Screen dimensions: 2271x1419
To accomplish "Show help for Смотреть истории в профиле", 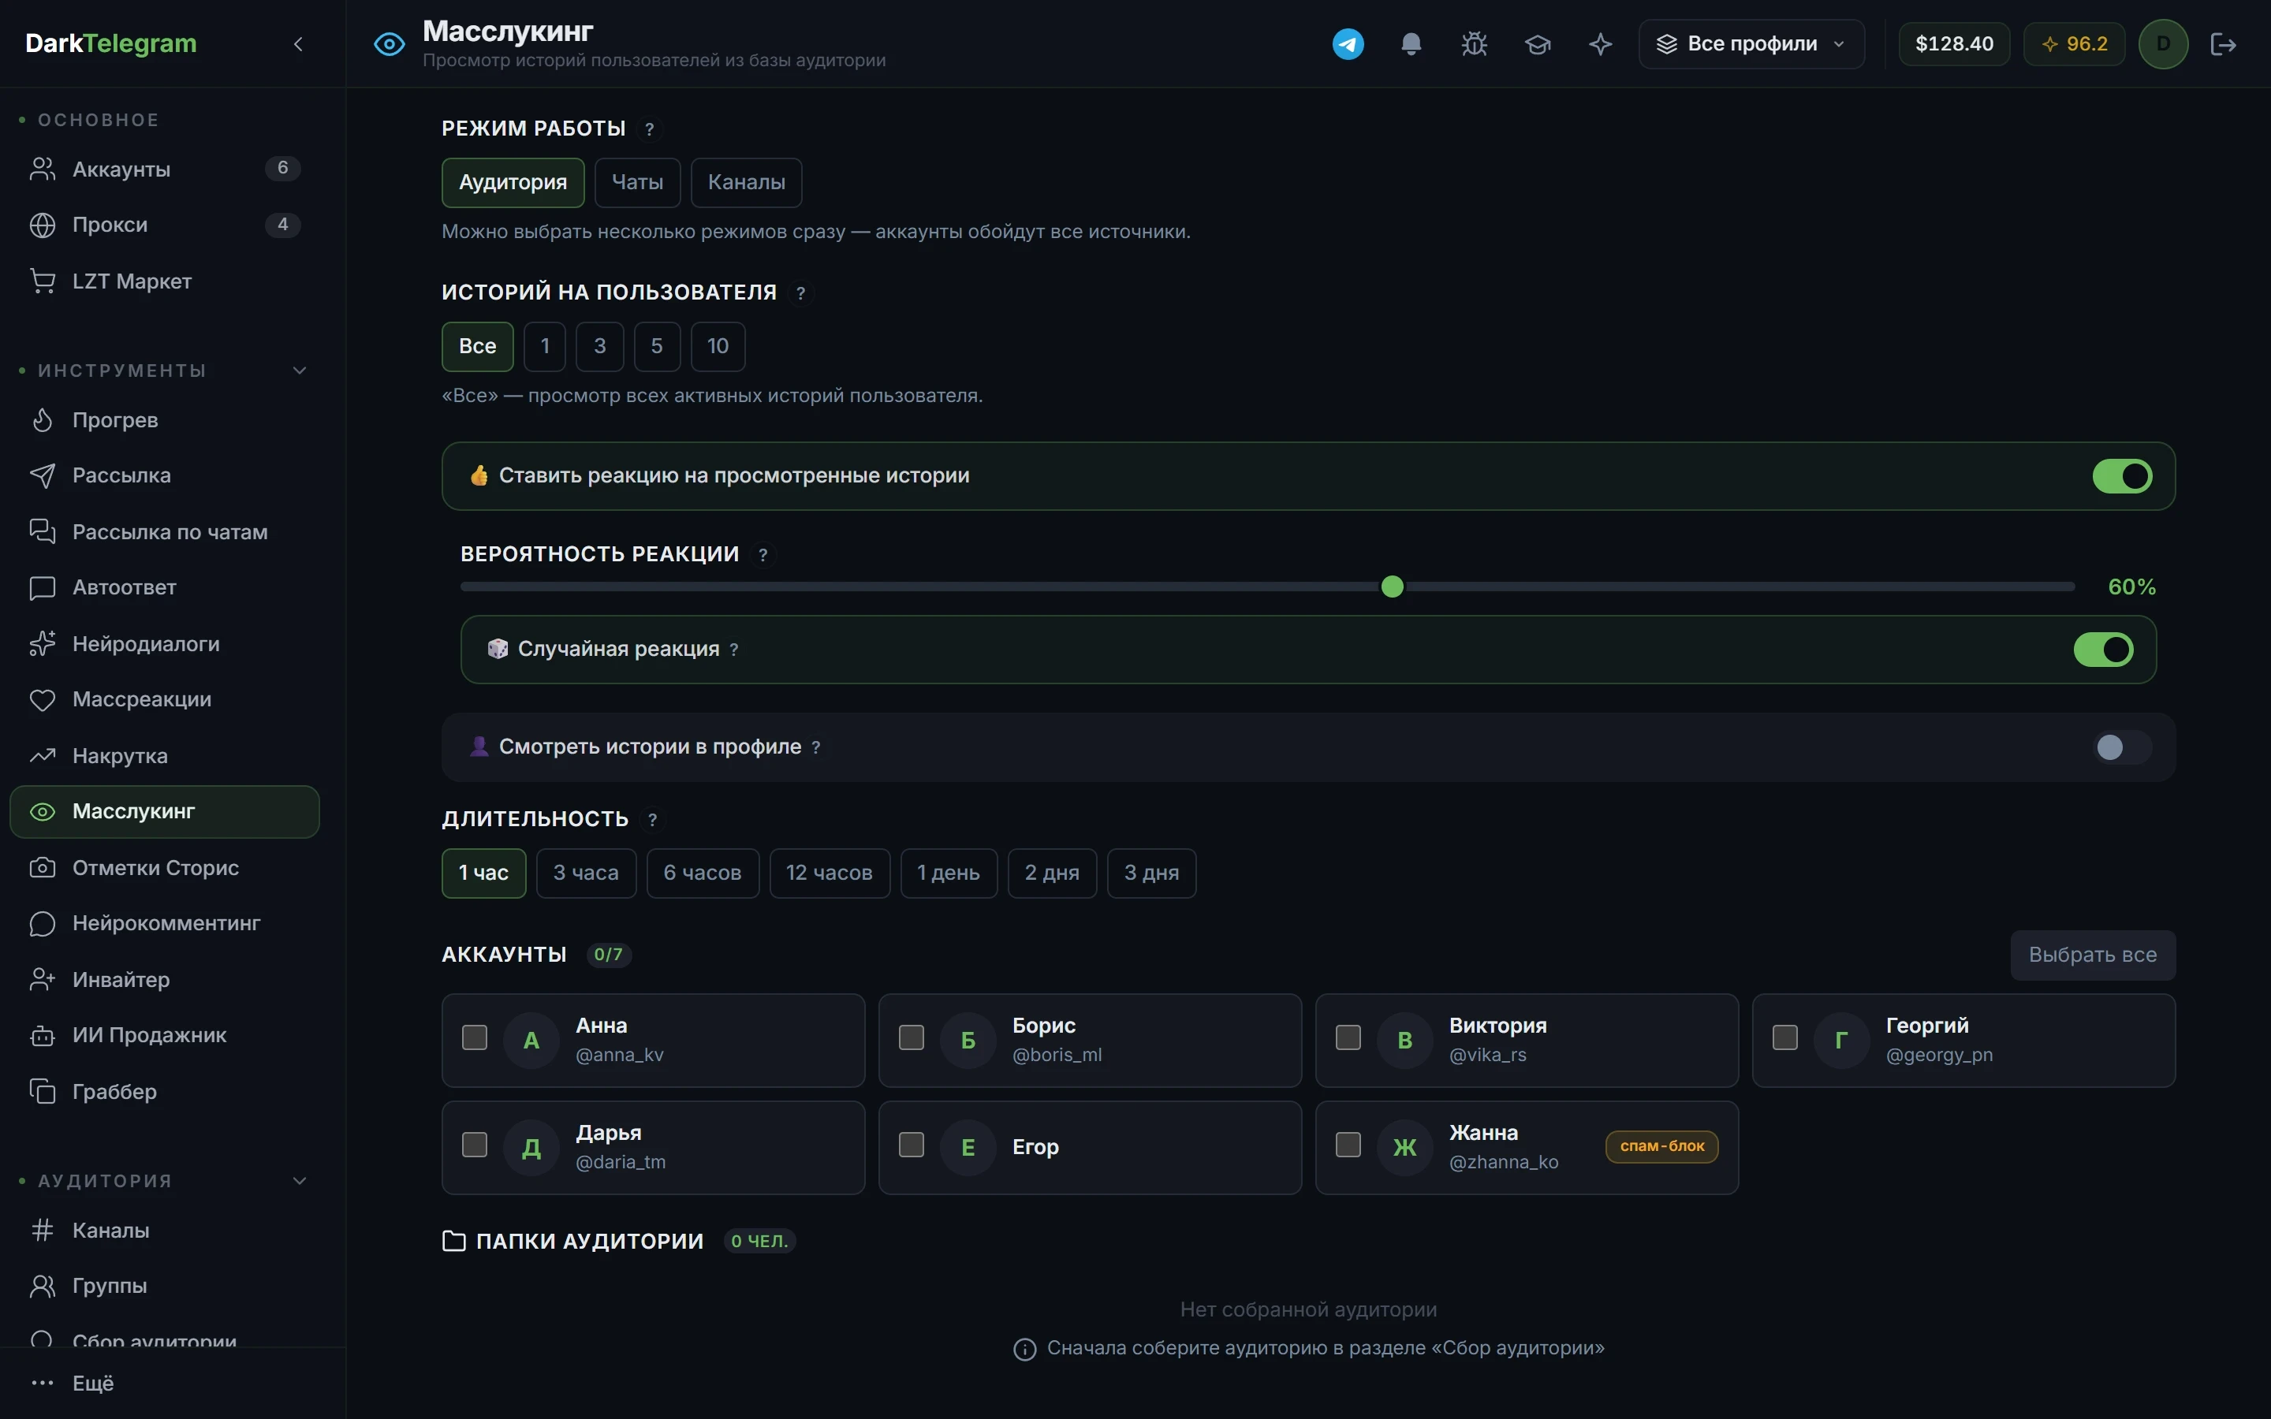I will click(815, 748).
